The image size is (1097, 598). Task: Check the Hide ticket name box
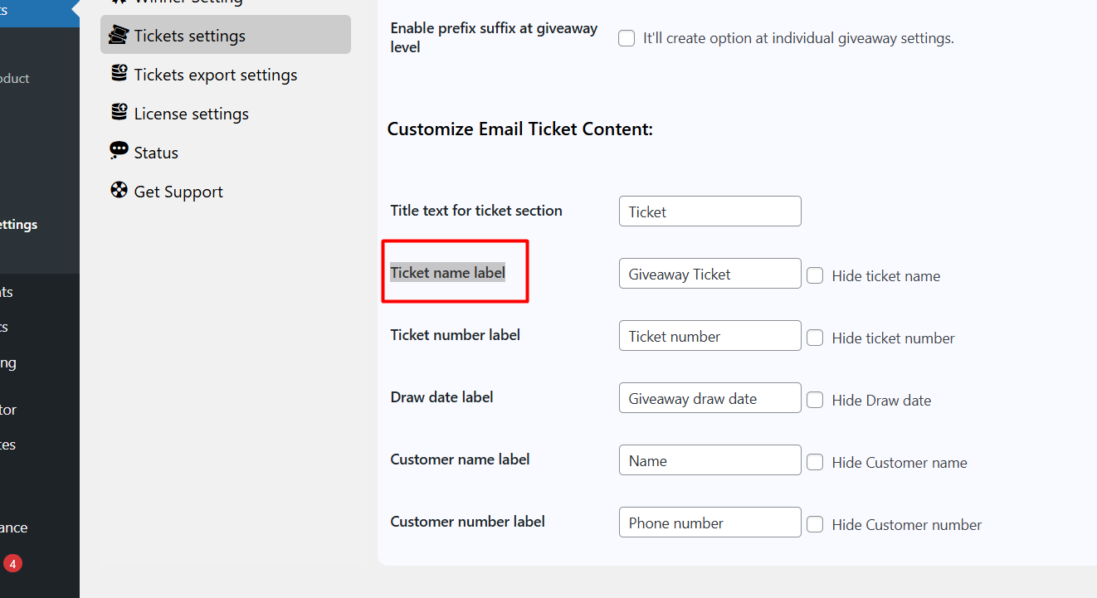[x=815, y=275]
